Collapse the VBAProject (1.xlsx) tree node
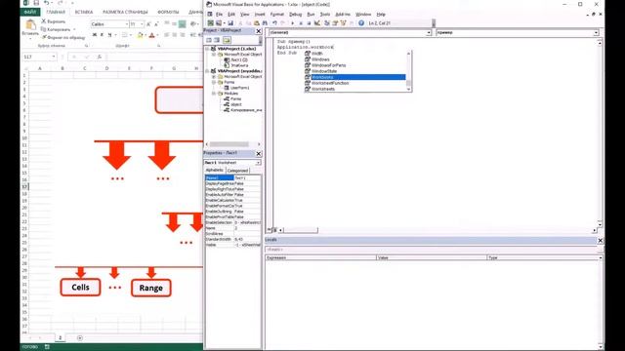Image resolution: width=625 pixels, height=351 pixels. 208,49
